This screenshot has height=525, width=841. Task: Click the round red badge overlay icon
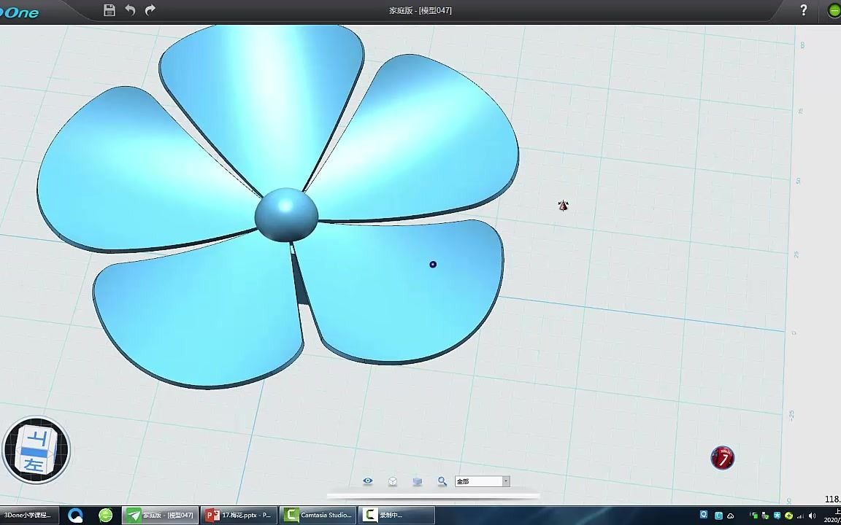(x=723, y=458)
